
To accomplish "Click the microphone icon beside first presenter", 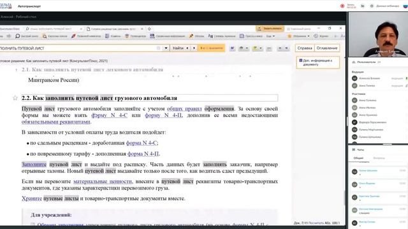I will coord(407,78).
